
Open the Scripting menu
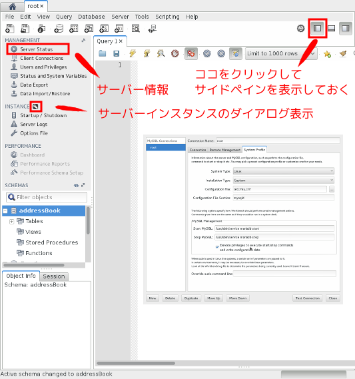tap(167, 17)
